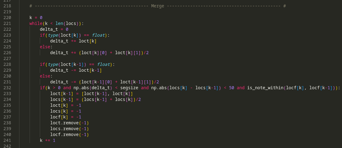Image resolution: width=342 pixels, height=148 pixels.
Task: Click 'loct[k-1] = [loct[k-1], loct[k]]' statement
Action: pyautogui.click(x=91, y=94)
